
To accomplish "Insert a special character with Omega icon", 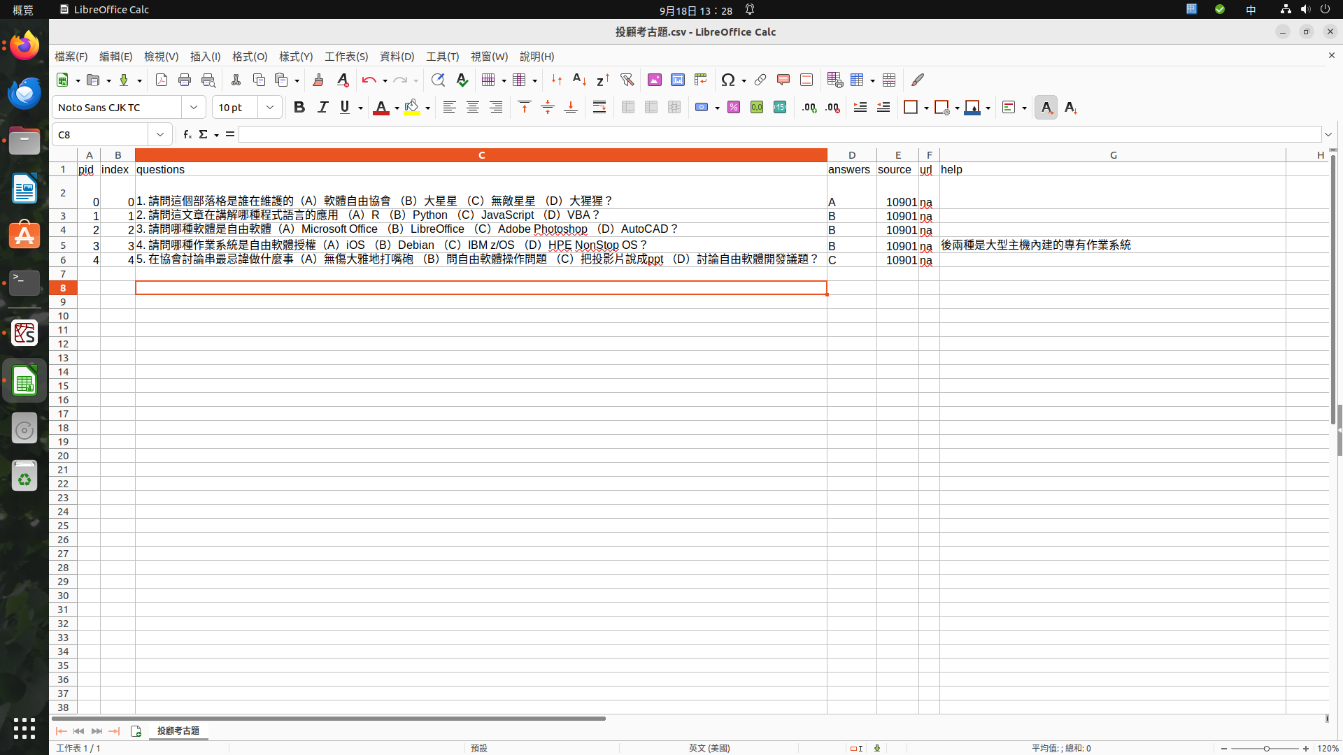I will (727, 80).
